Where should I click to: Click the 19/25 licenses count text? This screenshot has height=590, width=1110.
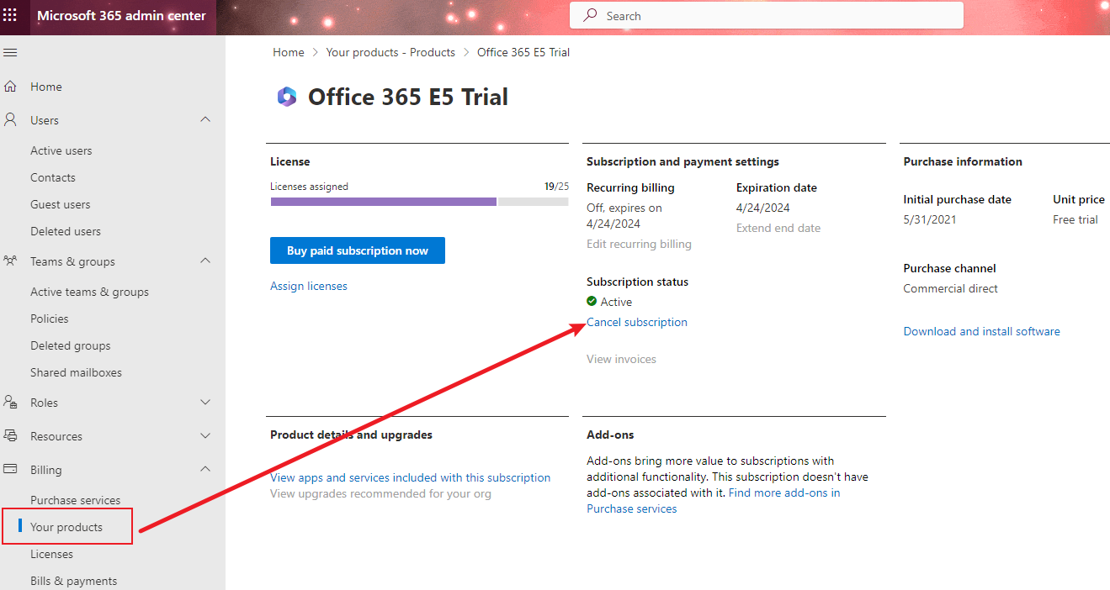click(x=556, y=187)
